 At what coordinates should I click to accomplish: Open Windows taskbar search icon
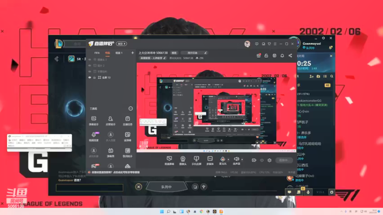pos(169,211)
